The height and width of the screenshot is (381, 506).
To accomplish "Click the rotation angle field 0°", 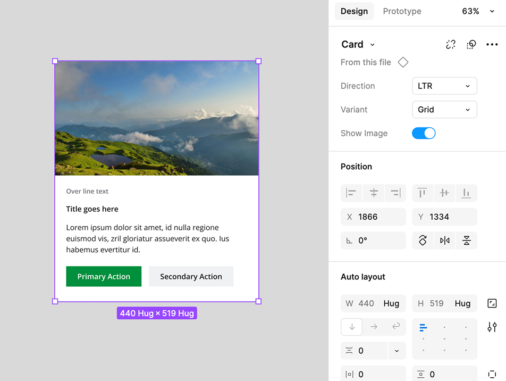I will pyautogui.click(x=373, y=241).
